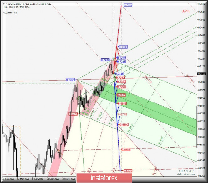Click the UWL 100.0 line label
The height and width of the screenshot is (183, 208).
(x=190, y=78)
